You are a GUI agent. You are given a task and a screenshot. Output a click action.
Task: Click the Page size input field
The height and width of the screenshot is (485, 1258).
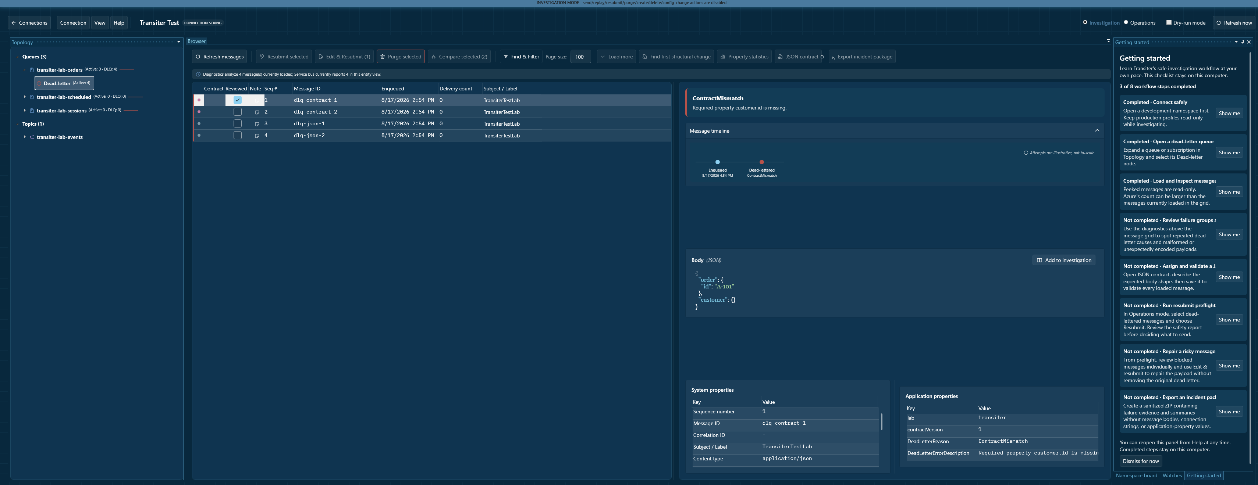point(580,57)
